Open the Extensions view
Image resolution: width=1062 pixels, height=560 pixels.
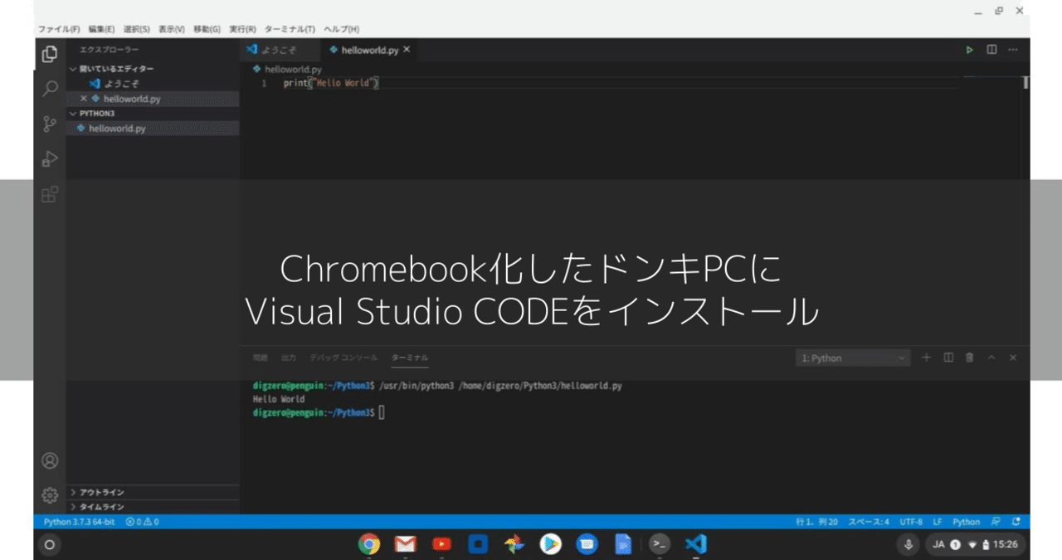[x=49, y=193]
